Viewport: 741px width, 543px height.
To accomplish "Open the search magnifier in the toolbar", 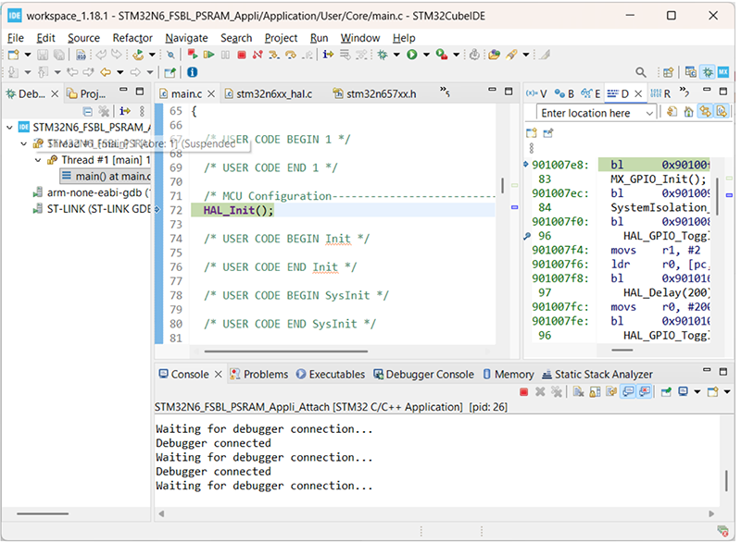I will (641, 72).
